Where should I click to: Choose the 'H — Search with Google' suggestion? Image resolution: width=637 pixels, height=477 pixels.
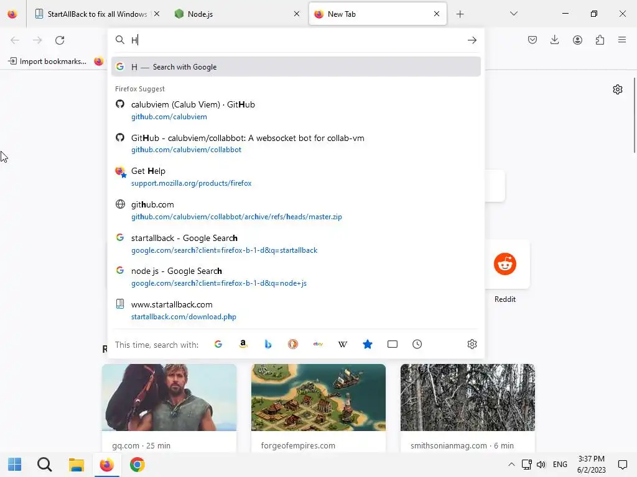(x=295, y=66)
